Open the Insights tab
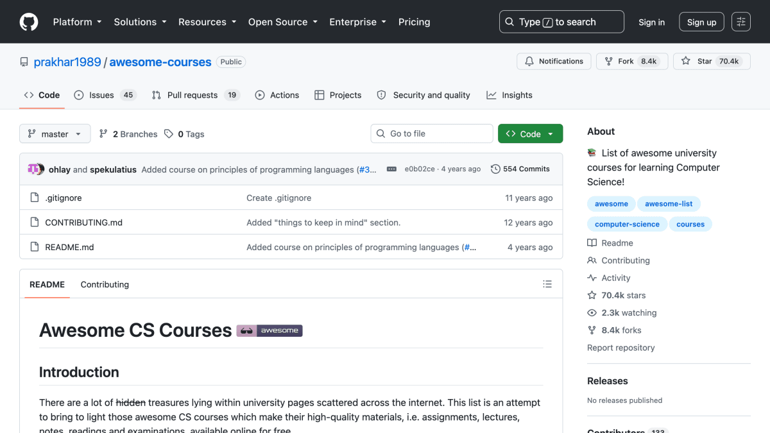This screenshot has height=433, width=770. coord(509,95)
